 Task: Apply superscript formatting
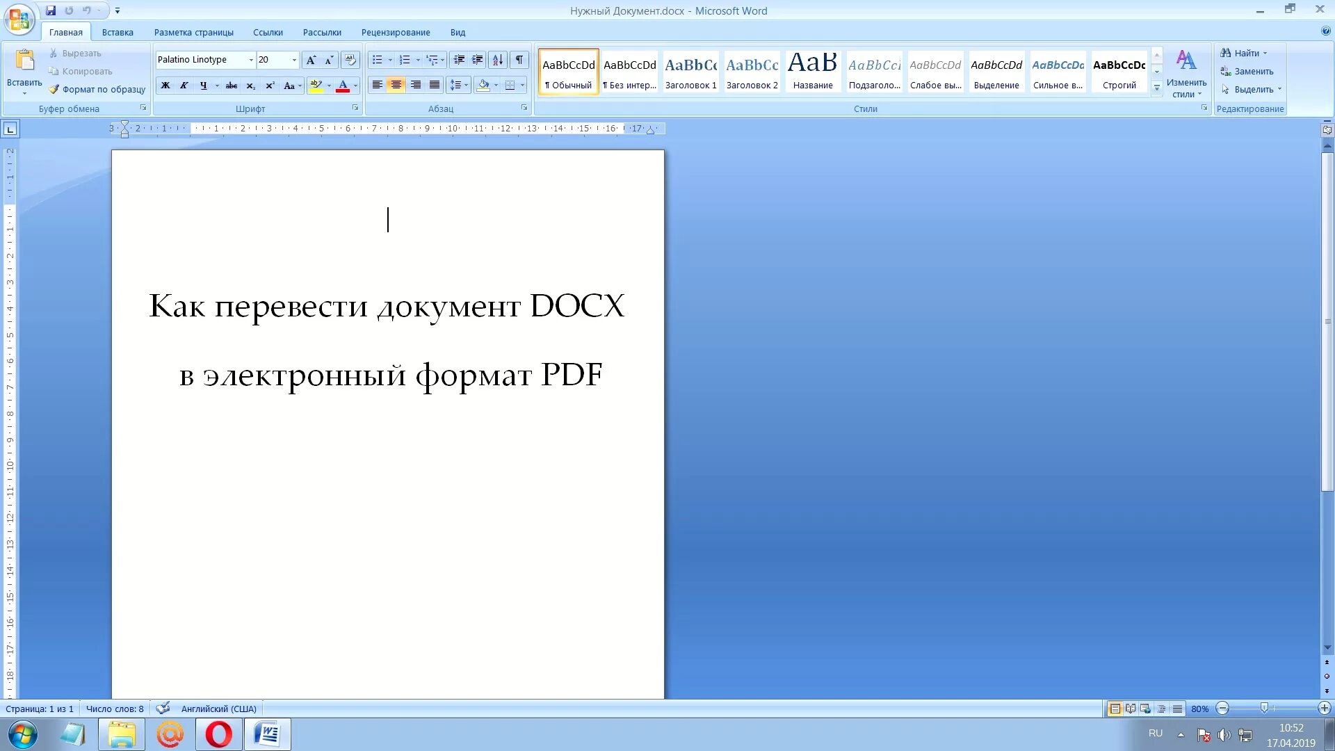pyautogui.click(x=270, y=86)
